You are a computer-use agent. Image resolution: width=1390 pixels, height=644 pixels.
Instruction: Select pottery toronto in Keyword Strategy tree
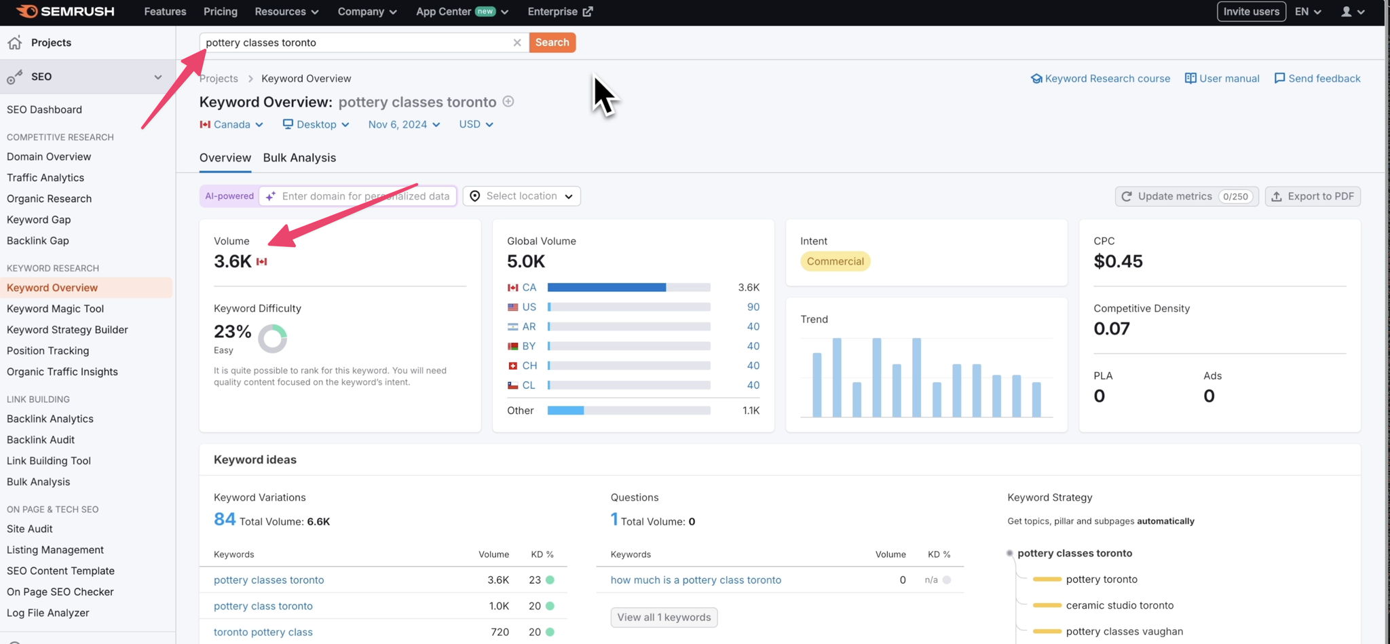point(1102,580)
